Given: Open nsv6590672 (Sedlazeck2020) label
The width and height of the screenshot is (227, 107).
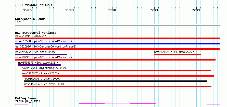Looking at the screenshot, I should pos(35,52).
